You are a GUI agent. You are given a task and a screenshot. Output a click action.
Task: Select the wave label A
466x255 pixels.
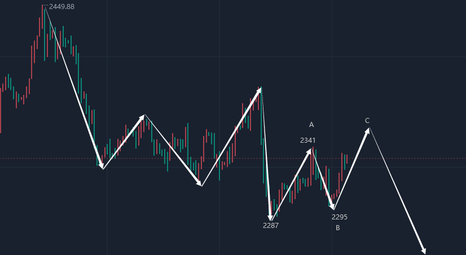[311, 124]
